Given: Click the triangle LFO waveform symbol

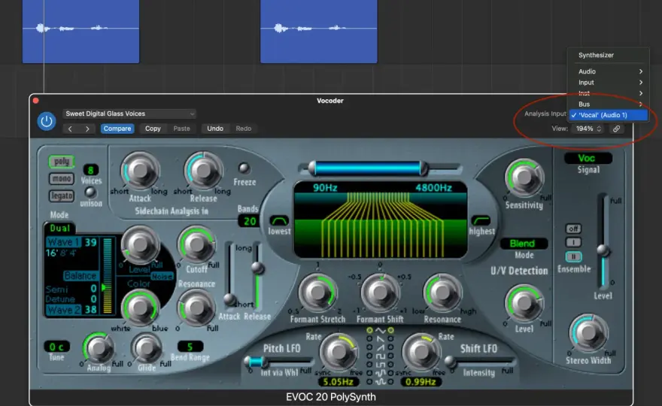Looking at the screenshot, I should tap(381, 331).
